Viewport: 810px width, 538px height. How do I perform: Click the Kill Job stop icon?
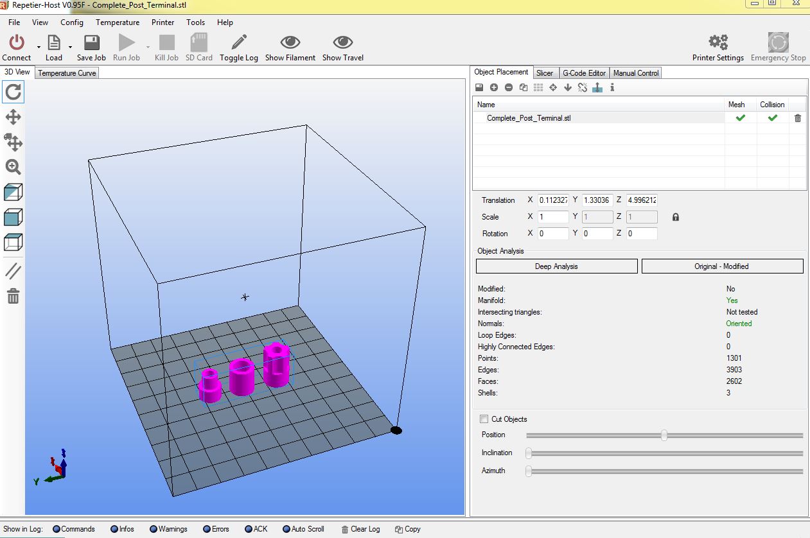pyautogui.click(x=167, y=42)
